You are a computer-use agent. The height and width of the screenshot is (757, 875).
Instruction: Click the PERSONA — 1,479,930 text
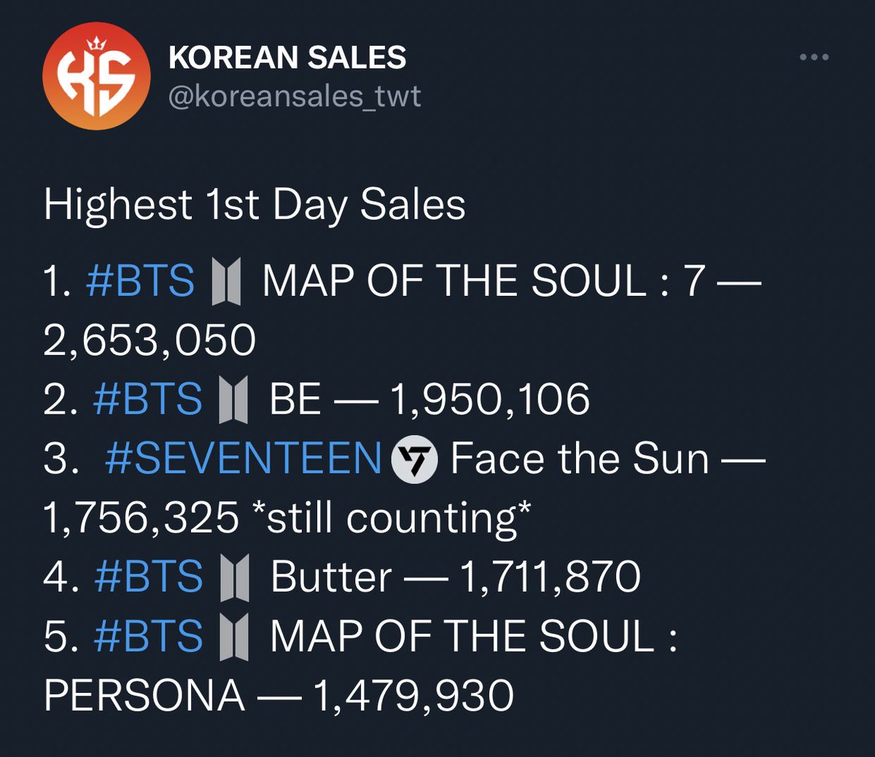pyautogui.click(x=279, y=695)
